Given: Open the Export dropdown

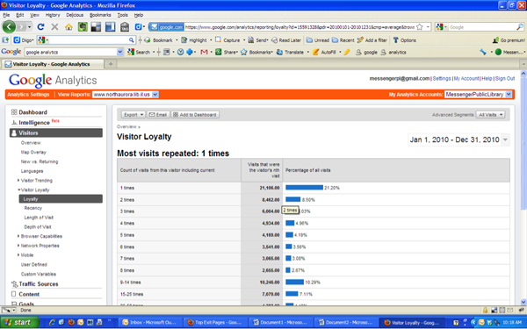Looking at the screenshot, I should (134, 115).
